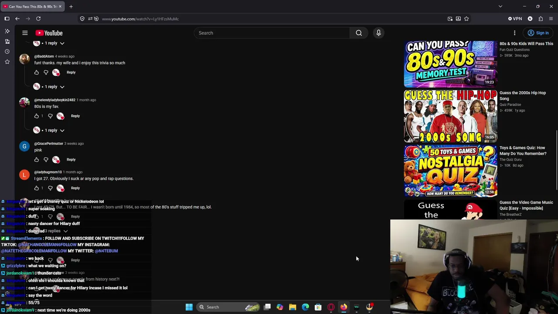This screenshot has width=558, height=314.
Task: Dislike the 'pink' comment
Action: (46, 160)
